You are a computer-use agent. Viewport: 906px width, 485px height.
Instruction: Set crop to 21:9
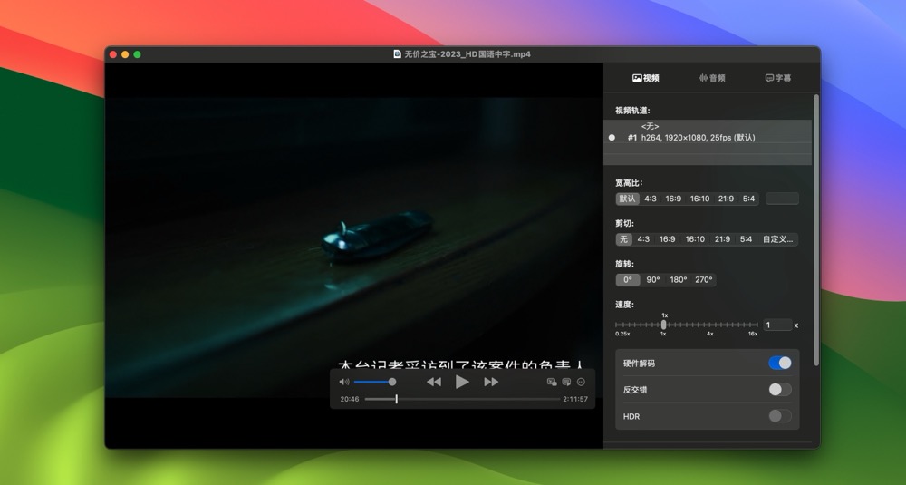pyautogui.click(x=722, y=238)
